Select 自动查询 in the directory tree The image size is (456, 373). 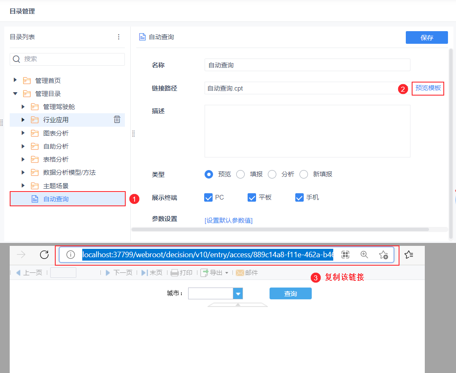pyautogui.click(x=67, y=199)
